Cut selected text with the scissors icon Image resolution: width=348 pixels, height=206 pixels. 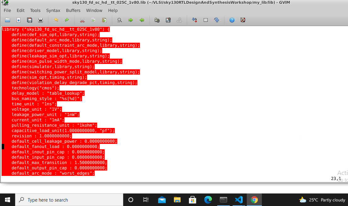82,20
